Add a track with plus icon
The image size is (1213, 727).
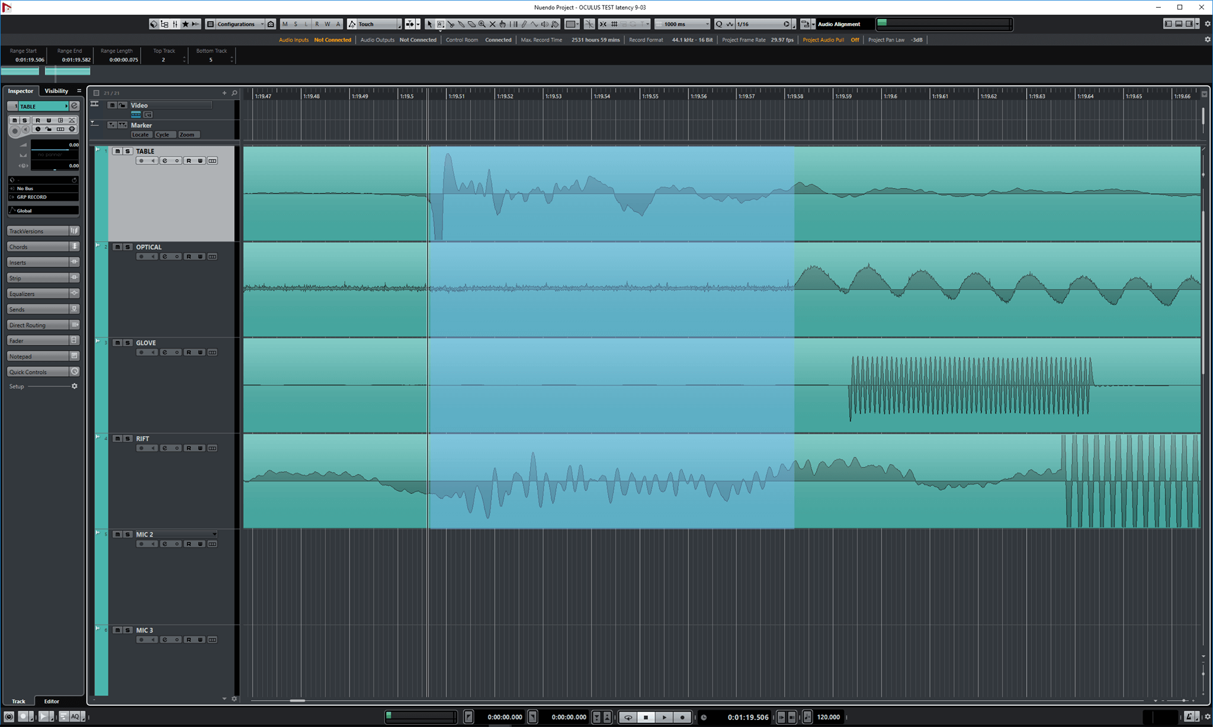[x=224, y=93]
